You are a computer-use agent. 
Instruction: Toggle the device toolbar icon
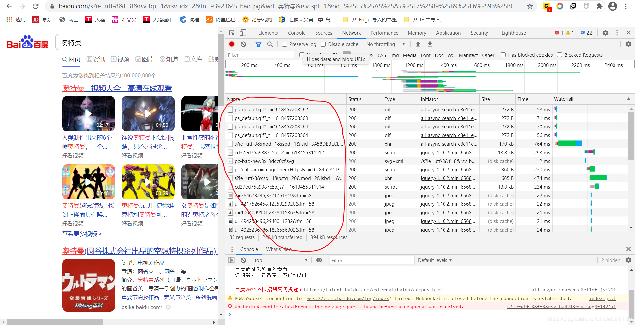(x=243, y=33)
